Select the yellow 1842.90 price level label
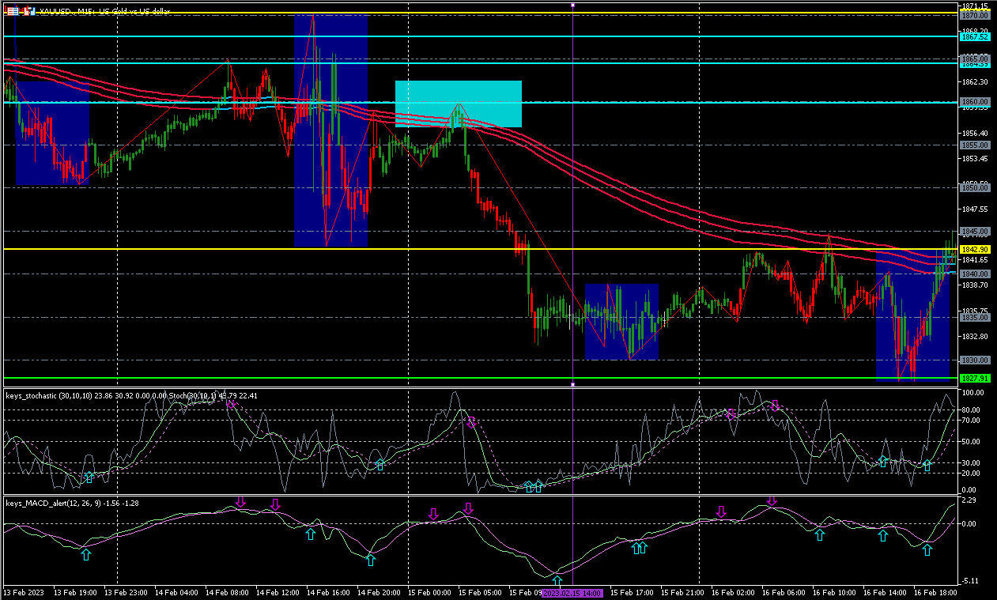997x600 pixels. pyautogui.click(x=974, y=249)
